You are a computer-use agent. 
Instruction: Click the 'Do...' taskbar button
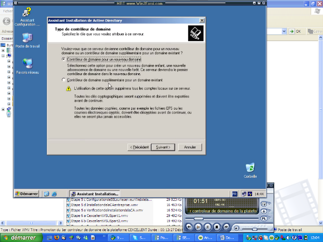pyautogui.click(x=227, y=238)
